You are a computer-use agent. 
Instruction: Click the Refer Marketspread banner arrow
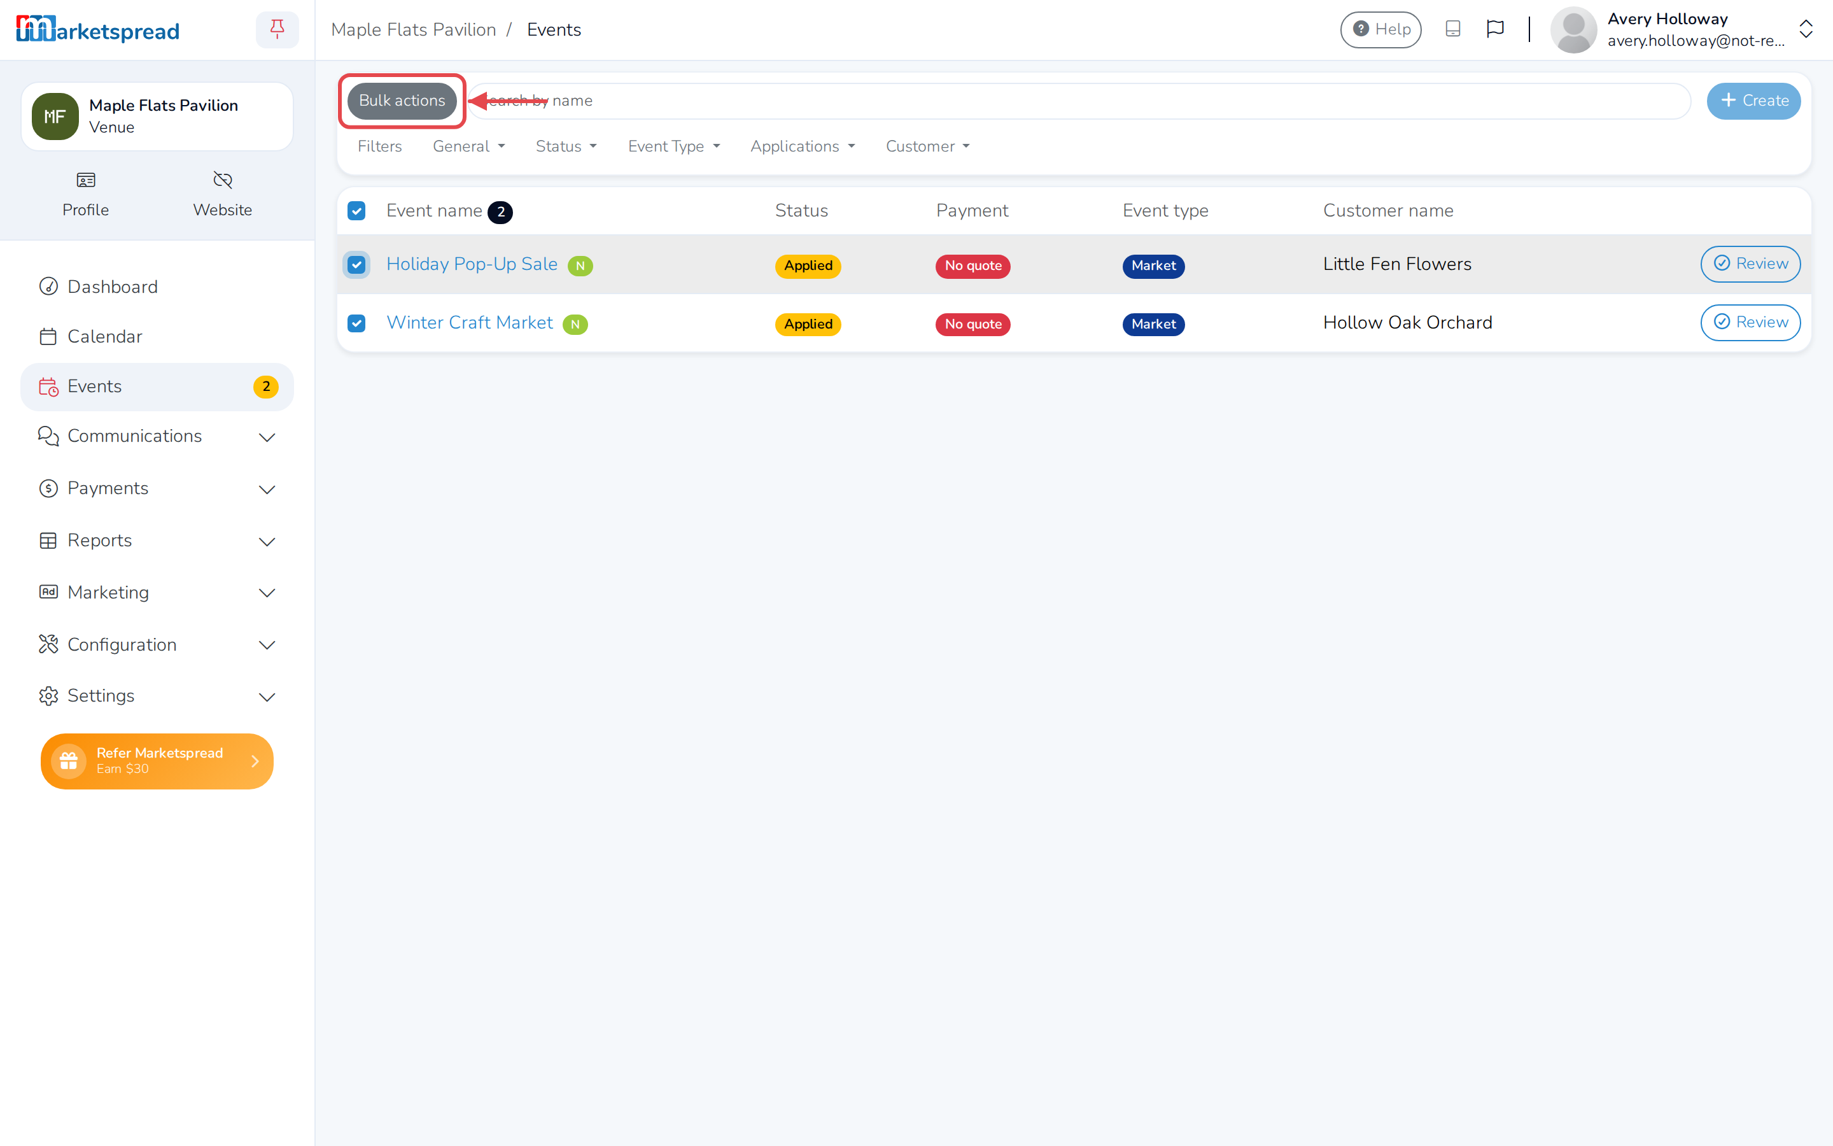click(x=255, y=761)
